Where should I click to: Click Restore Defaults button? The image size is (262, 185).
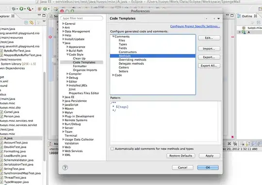point(180,156)
